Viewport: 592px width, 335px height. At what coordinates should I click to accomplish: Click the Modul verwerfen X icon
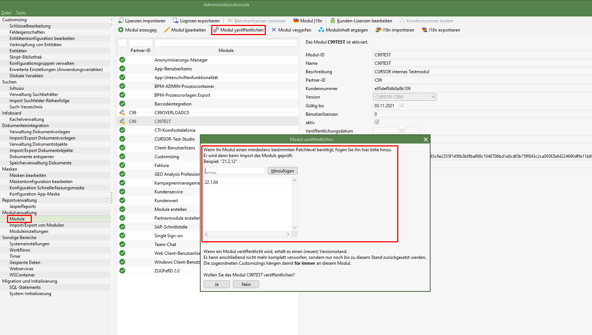point(273,30)
